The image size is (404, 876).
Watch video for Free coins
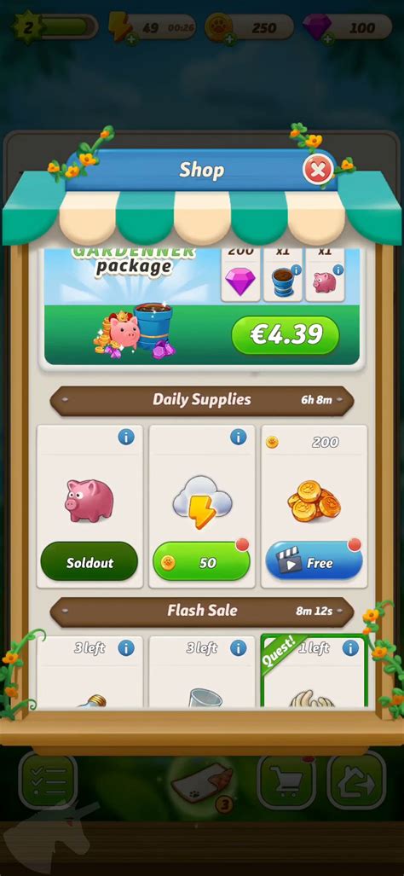click(x=314, y=561)
